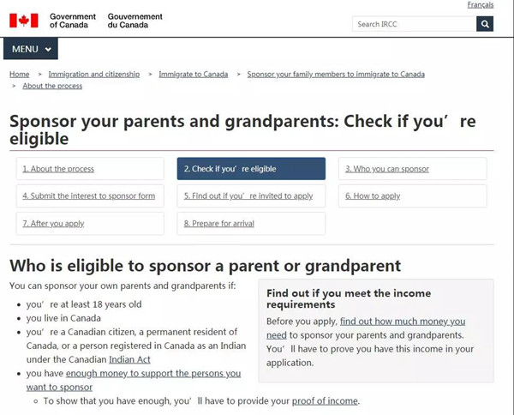The image size is (514, 415).
Task: Open step 3 Who you can sponsor
Action: (413, 169)
